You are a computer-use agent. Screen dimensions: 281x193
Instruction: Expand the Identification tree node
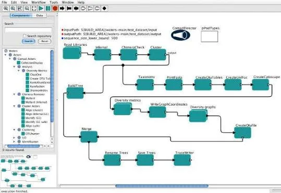point(14,141)
